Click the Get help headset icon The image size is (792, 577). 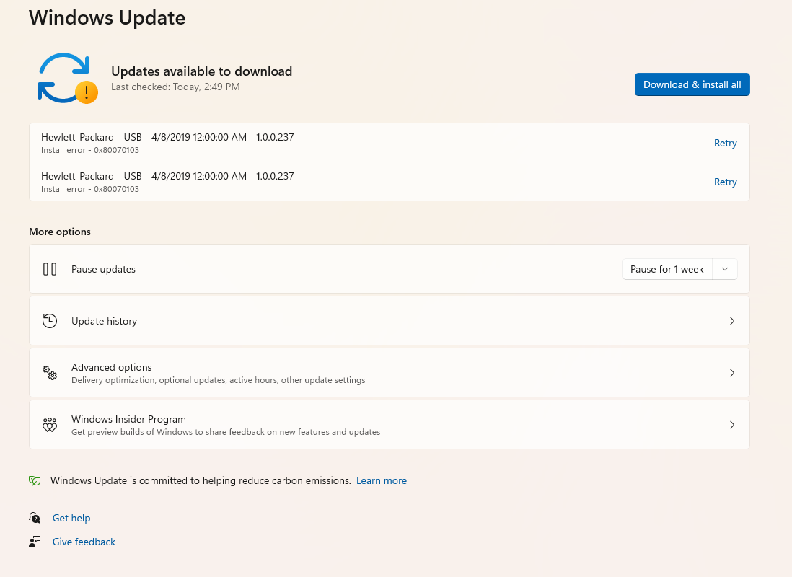[35, 518]
